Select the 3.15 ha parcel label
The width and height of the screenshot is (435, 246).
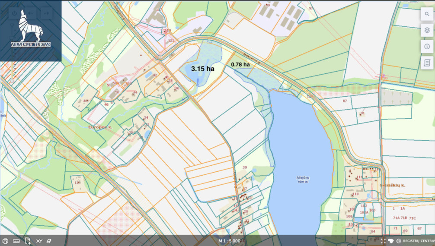(202, 69)
